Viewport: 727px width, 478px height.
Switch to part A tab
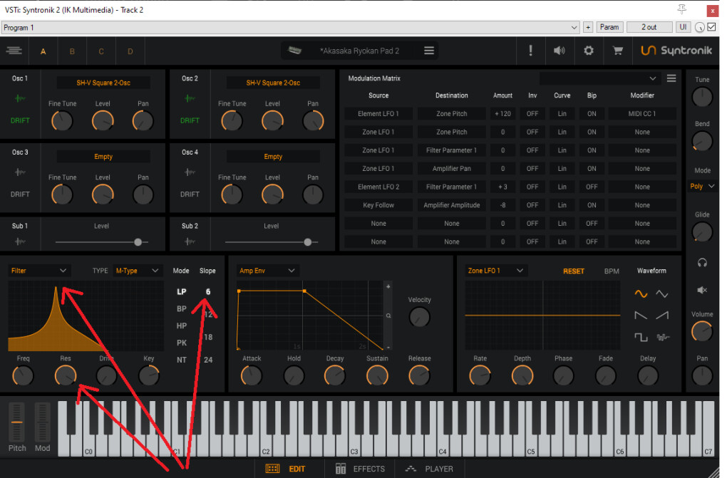pos(43,51)
